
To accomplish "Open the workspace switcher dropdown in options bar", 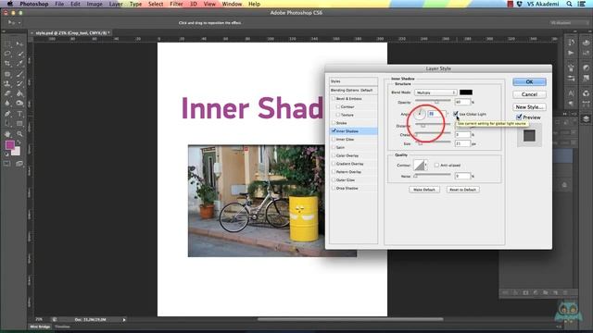I will pyautogui.click(x=569, y=23).
